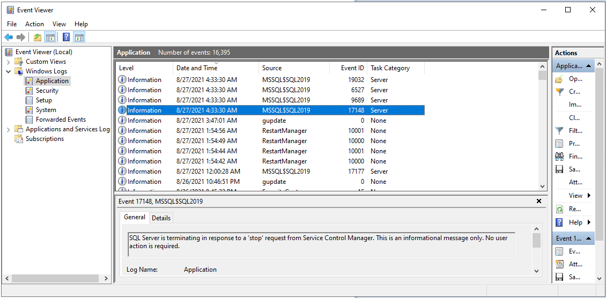Click the Properties icon in Actions pane

(559, 144)
